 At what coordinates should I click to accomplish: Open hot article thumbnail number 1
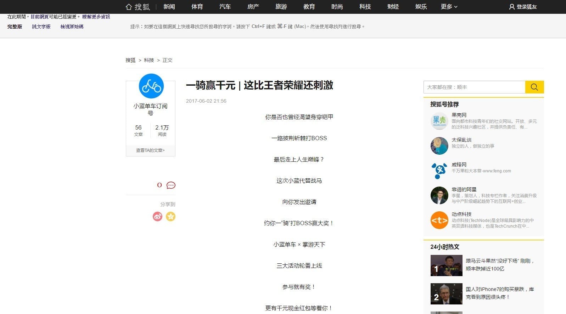[x=447, y=266]
